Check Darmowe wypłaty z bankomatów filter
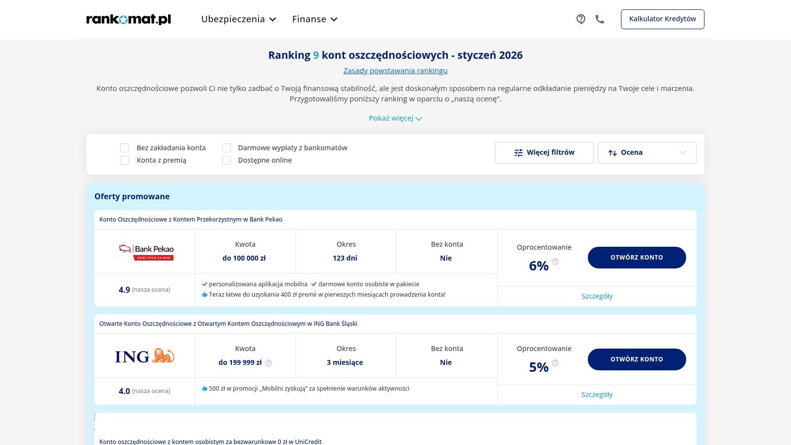The width and height of the screenshot is (791, 445). click(x=226, y=148)
